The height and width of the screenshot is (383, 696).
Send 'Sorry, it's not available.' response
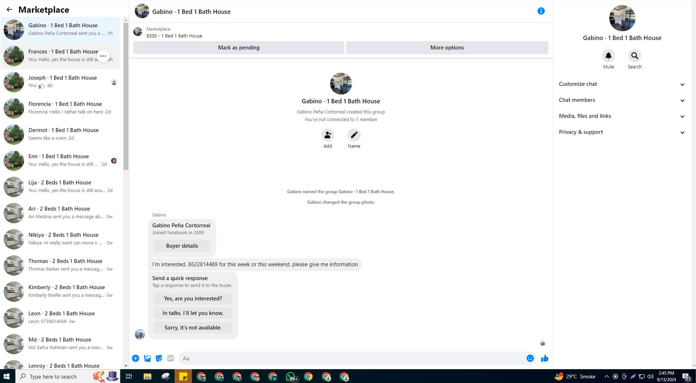point(193,328)
